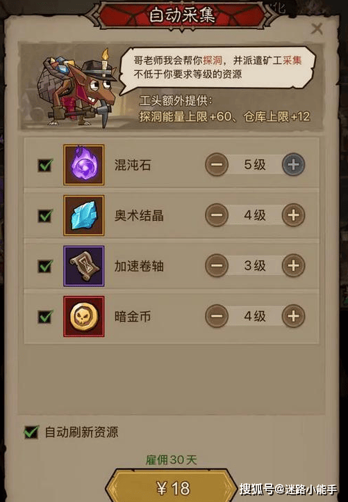Screen dimensions: 348x502
Task: Disable the 暗金币 collection checkbox
Action: (45, 317)
